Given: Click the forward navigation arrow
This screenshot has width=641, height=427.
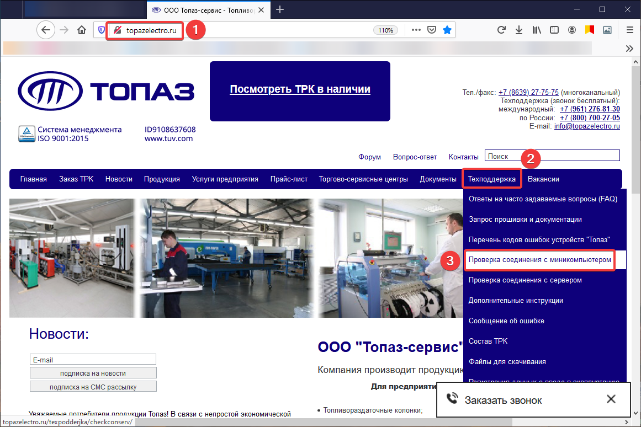Looking at the screenshot, I should pos(64,30).
